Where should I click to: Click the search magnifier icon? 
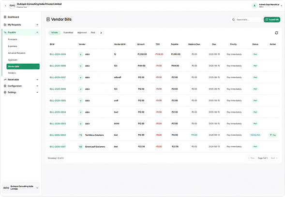click(233, 20)
